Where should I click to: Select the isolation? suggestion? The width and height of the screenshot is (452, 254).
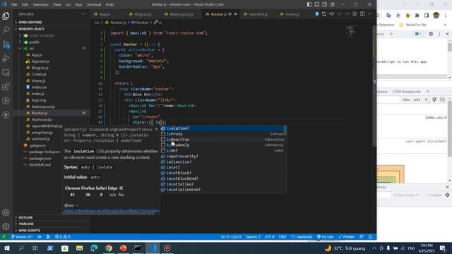(x=222, y=128)
